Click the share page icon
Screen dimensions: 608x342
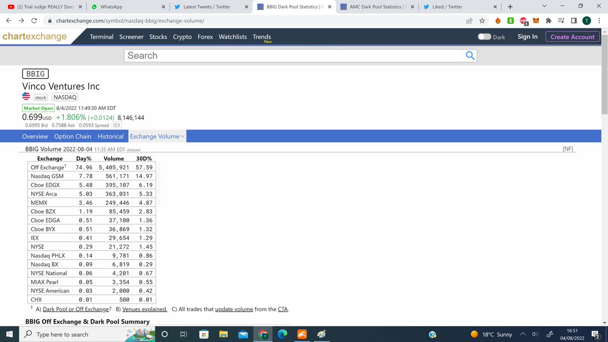(x=469, y=21)
